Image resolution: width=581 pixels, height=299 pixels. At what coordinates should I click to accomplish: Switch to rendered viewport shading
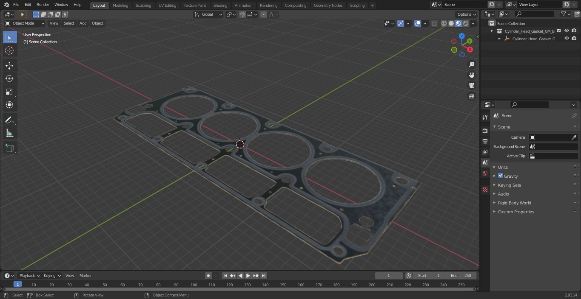[466, 23]
